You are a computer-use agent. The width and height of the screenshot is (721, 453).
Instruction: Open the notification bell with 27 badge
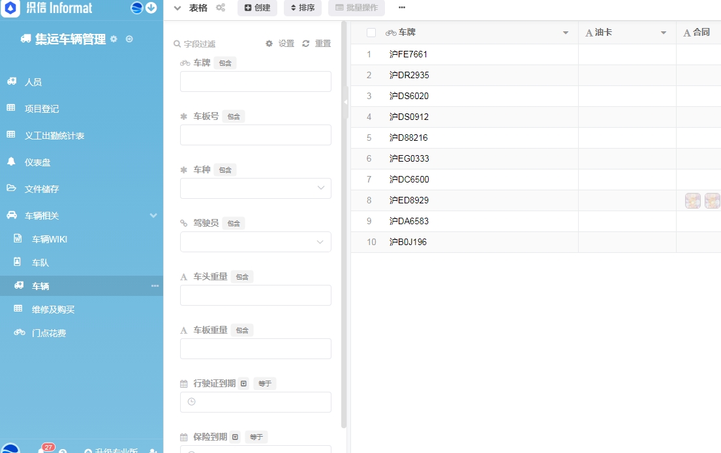[x=42, y=450]
